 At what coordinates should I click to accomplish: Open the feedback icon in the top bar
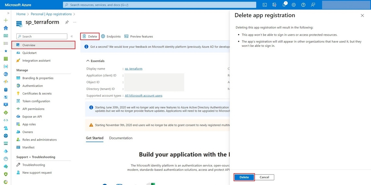coord(313,5)
